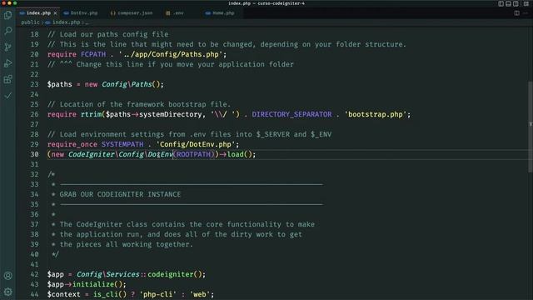Image resolution: width=533 pixels, height=300 pixels.
Task: Click line number 20 in gutter
Action: [35, 54]
